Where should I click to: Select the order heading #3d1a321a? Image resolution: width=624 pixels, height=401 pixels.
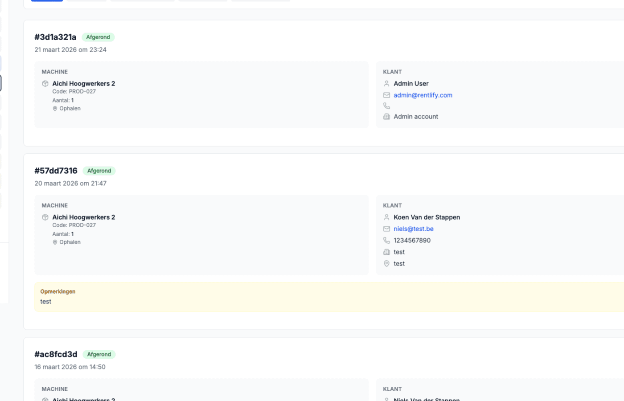click(x=55, y=37)
